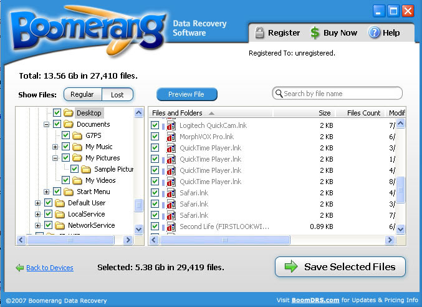
Task: Click the Preview File button
Action: pos(186,94)
